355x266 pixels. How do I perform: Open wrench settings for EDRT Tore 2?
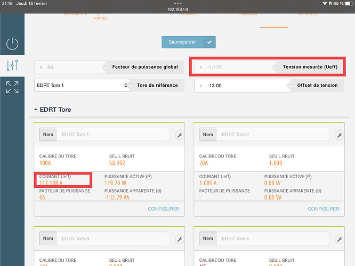340,135
